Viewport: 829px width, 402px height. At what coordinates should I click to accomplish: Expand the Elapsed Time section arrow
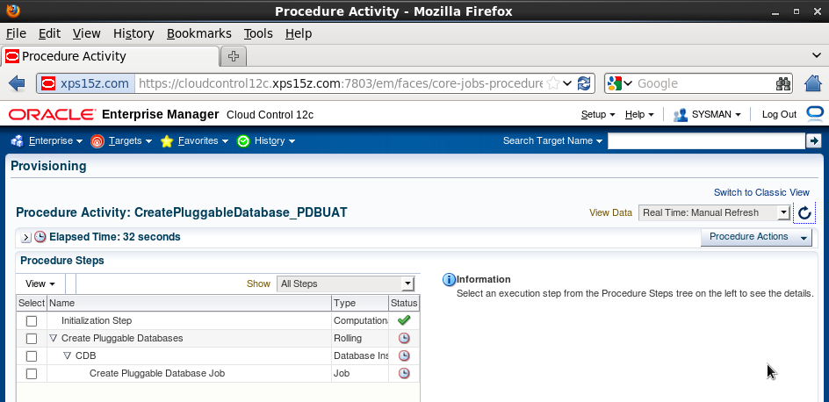pos(25,238)
